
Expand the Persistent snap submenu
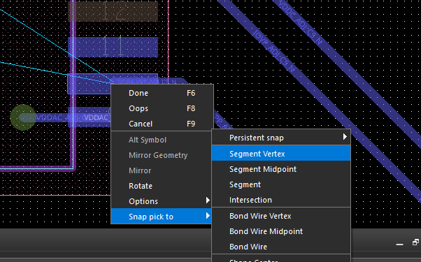pos(281,138)
